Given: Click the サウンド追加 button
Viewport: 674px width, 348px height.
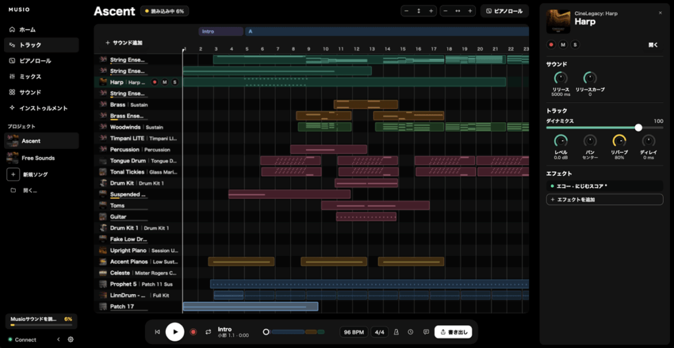Looking at the screenshot, I should coord(124,43).
